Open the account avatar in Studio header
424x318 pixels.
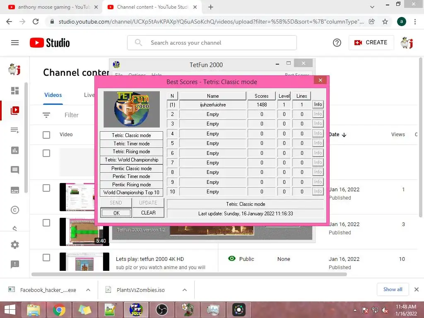coord(407,43)
